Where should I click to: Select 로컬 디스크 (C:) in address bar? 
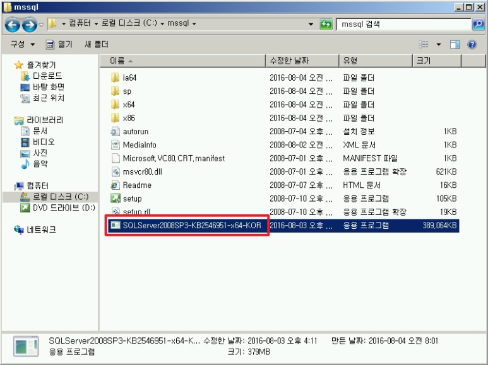point(129,23)
